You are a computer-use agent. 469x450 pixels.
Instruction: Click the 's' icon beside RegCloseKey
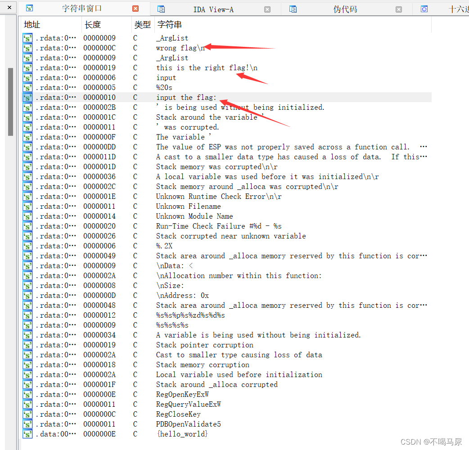[x=27, y=414]
